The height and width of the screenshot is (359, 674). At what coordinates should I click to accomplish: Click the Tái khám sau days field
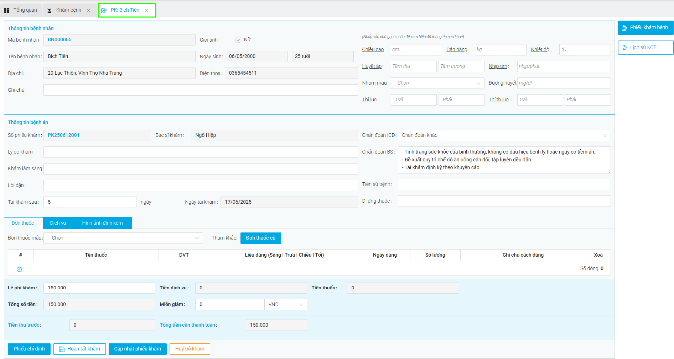tap(90, 202)
